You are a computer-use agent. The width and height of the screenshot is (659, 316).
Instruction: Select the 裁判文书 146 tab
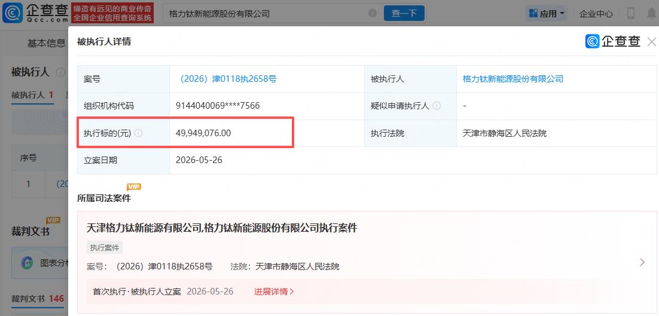[x=38, y=299]
